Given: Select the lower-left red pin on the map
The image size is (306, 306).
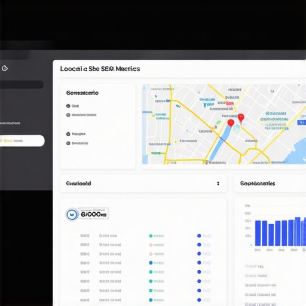Looking at the screenshot, I should 231,123.
